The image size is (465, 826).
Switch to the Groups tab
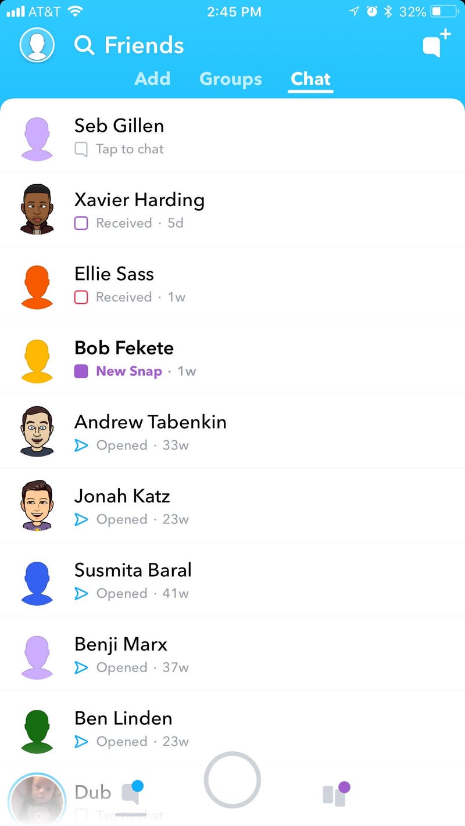tap(231, 79)
